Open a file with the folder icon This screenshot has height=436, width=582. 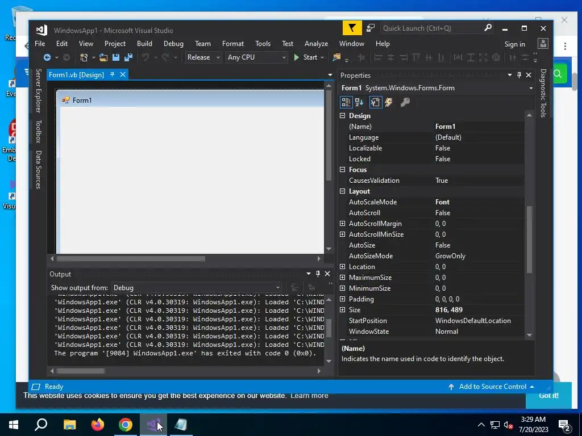(x=103, y=57)
